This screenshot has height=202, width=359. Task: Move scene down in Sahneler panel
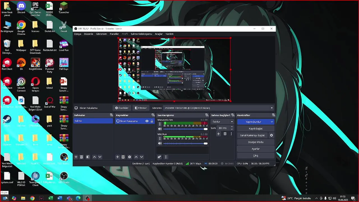pos(100,157)
